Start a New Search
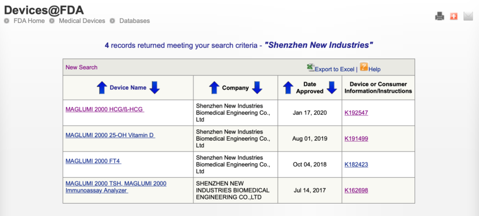The image size is (479, 216). (81, 67)
